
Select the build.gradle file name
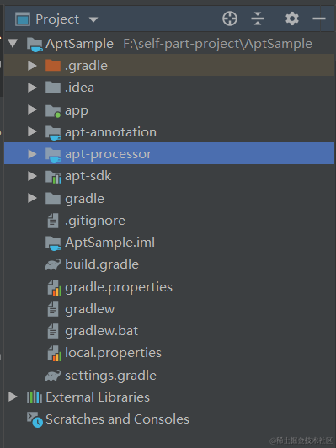pyautogui.click(x=102, y=265)
